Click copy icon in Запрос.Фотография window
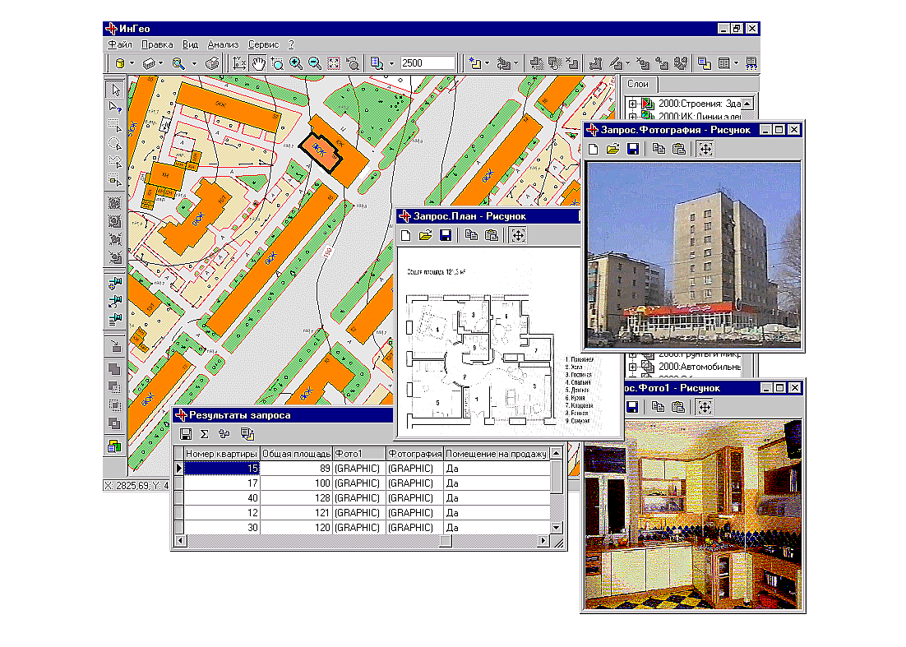 coord(658,149)
